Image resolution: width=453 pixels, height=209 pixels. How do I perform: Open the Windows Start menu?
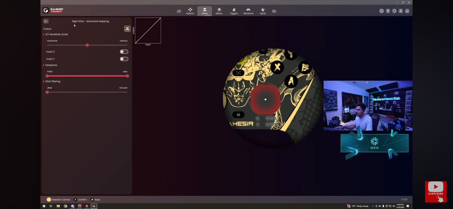coord(44,206)
